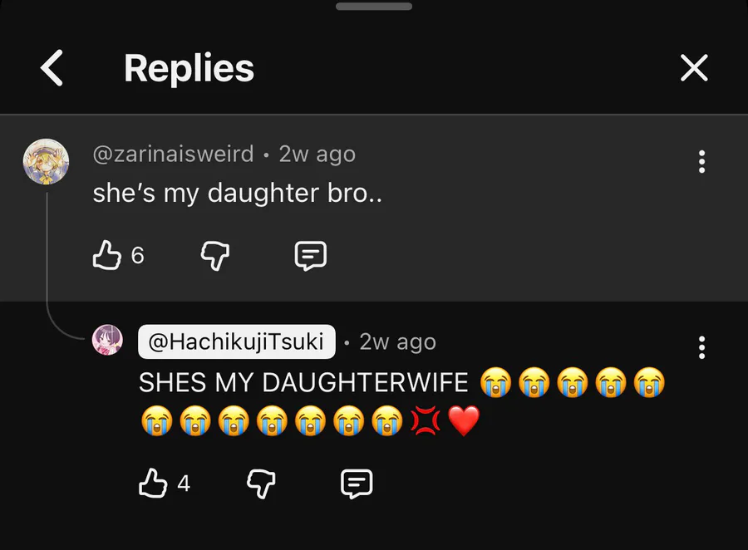Tap the "SHES MY DAUGHTERWIFE" reply text
Viewport: 748px width, 550px height.
click(x=308, y=382)
